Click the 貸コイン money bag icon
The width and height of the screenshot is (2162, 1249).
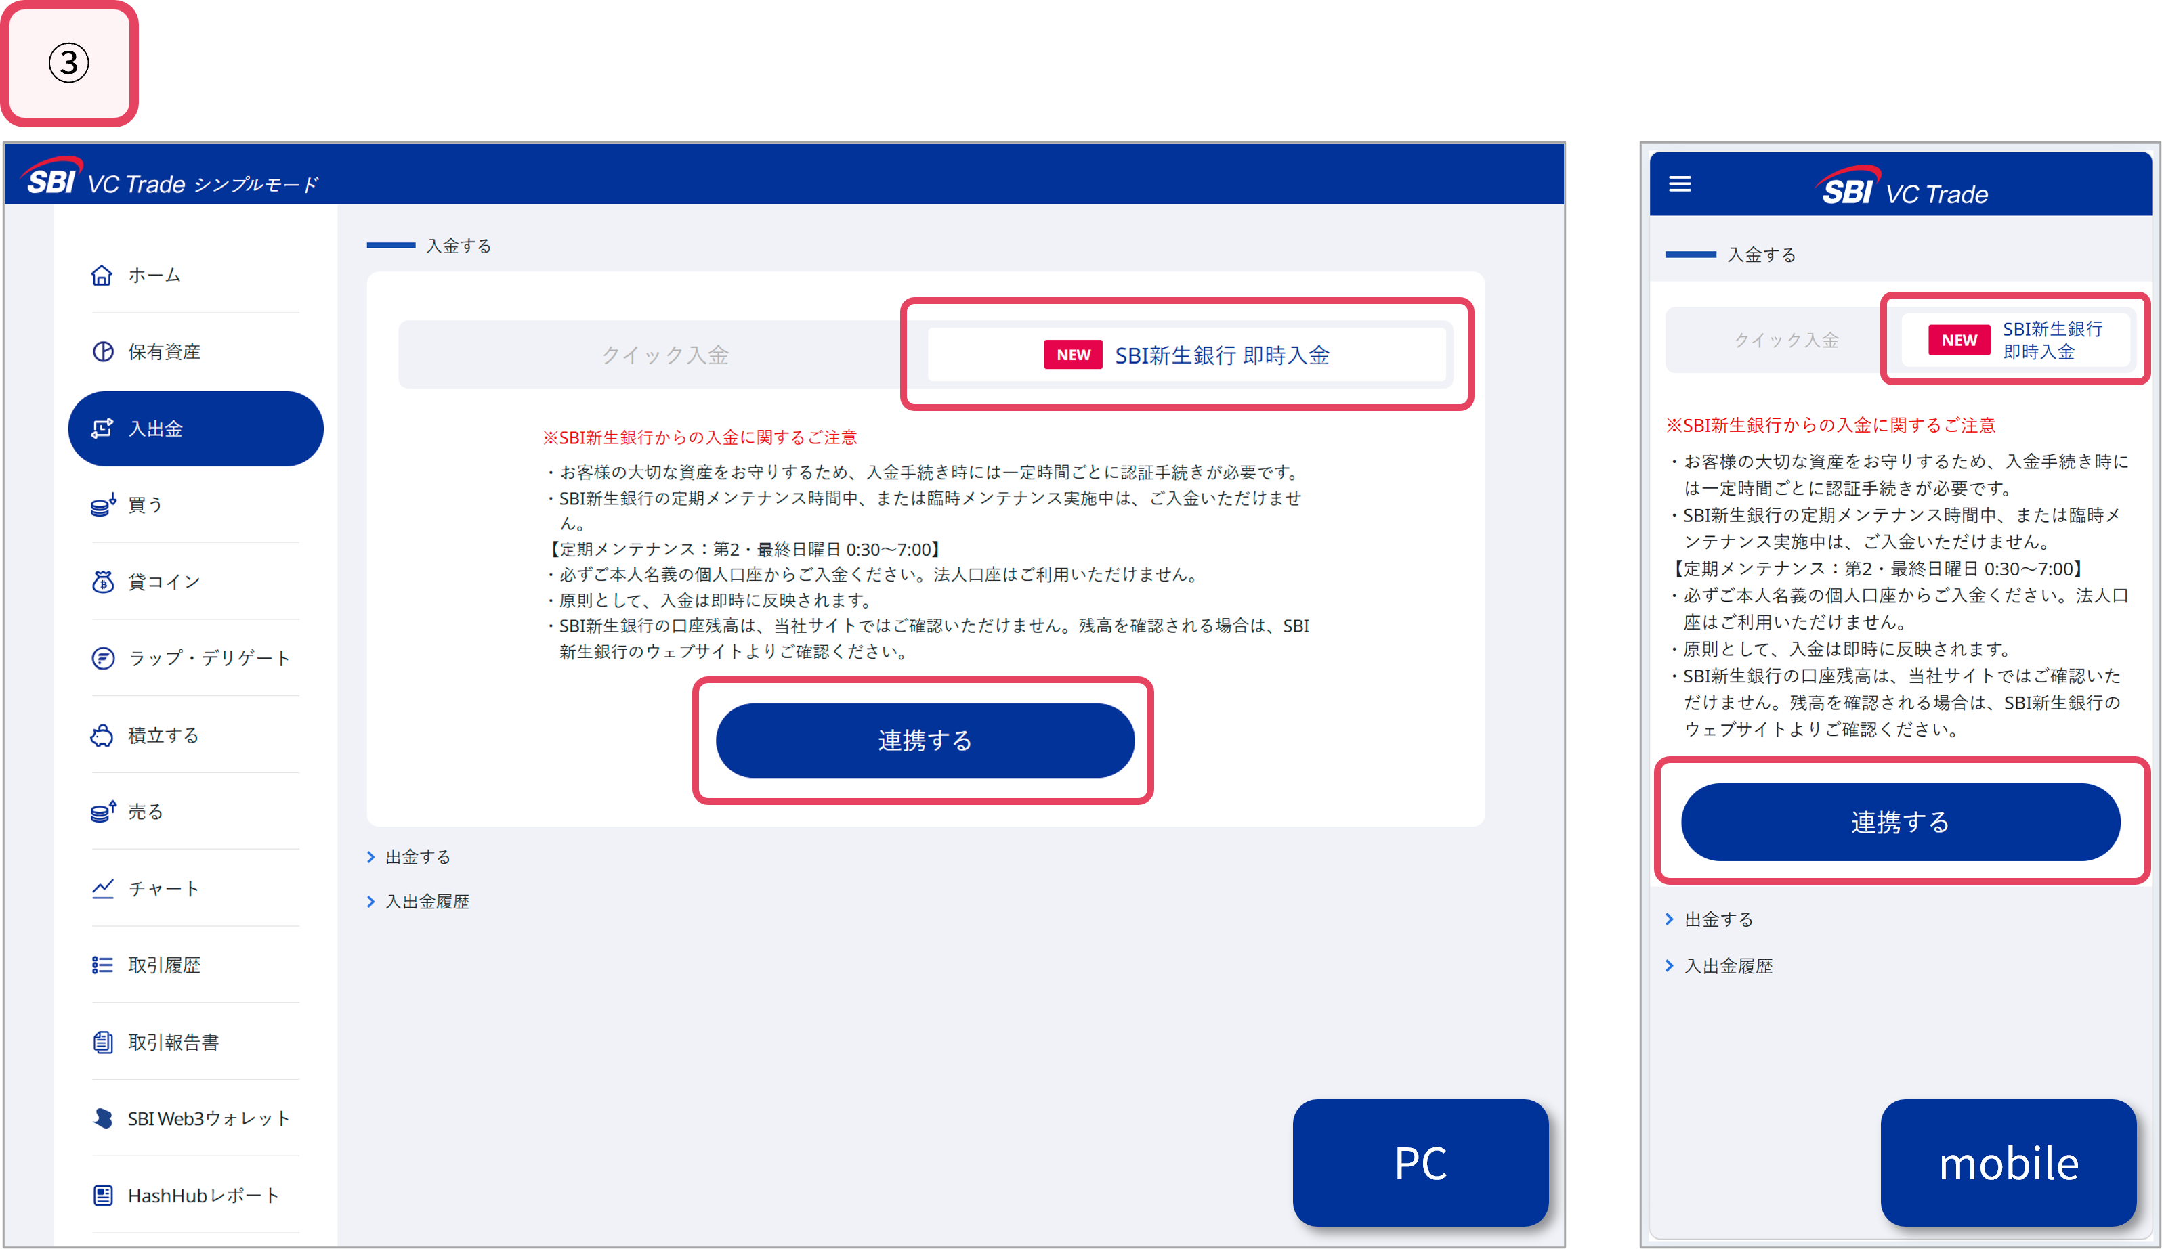click(x=102, y=582)
